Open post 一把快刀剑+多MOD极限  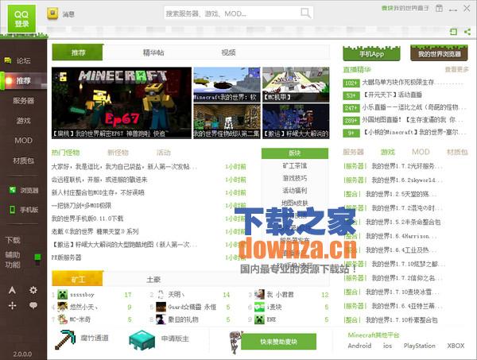pos(81,206)
